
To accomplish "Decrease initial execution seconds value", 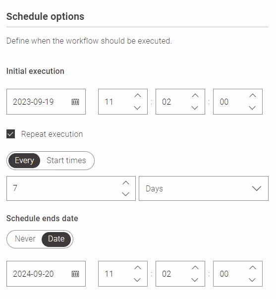I will 252,108.
